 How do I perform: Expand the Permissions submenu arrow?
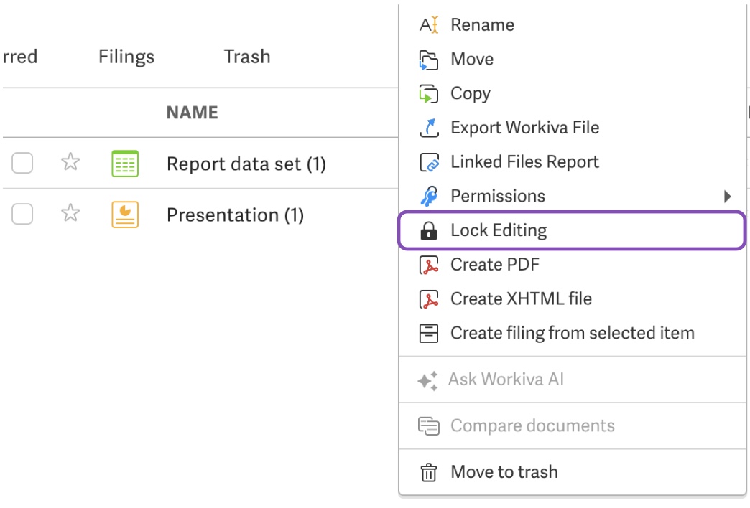(x=728, y=197)
